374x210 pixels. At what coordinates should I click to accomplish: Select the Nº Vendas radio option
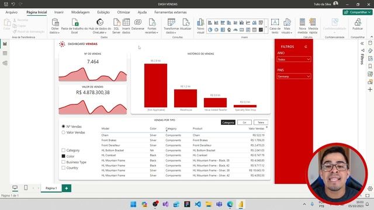pos(64,127)
